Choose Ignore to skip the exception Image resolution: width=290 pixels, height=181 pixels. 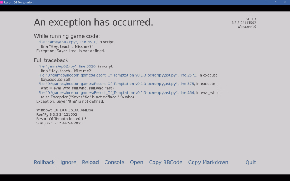point(68,162)
